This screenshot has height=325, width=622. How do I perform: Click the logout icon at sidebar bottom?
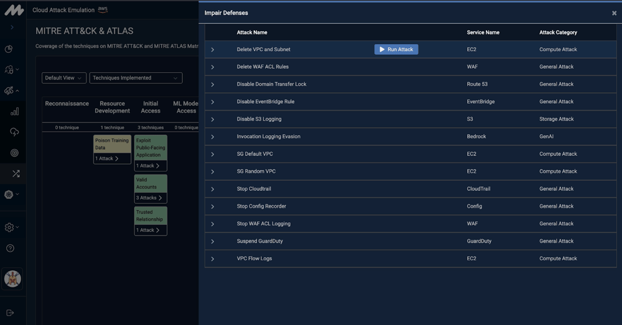pyautogui.click(x=10, y=313)
